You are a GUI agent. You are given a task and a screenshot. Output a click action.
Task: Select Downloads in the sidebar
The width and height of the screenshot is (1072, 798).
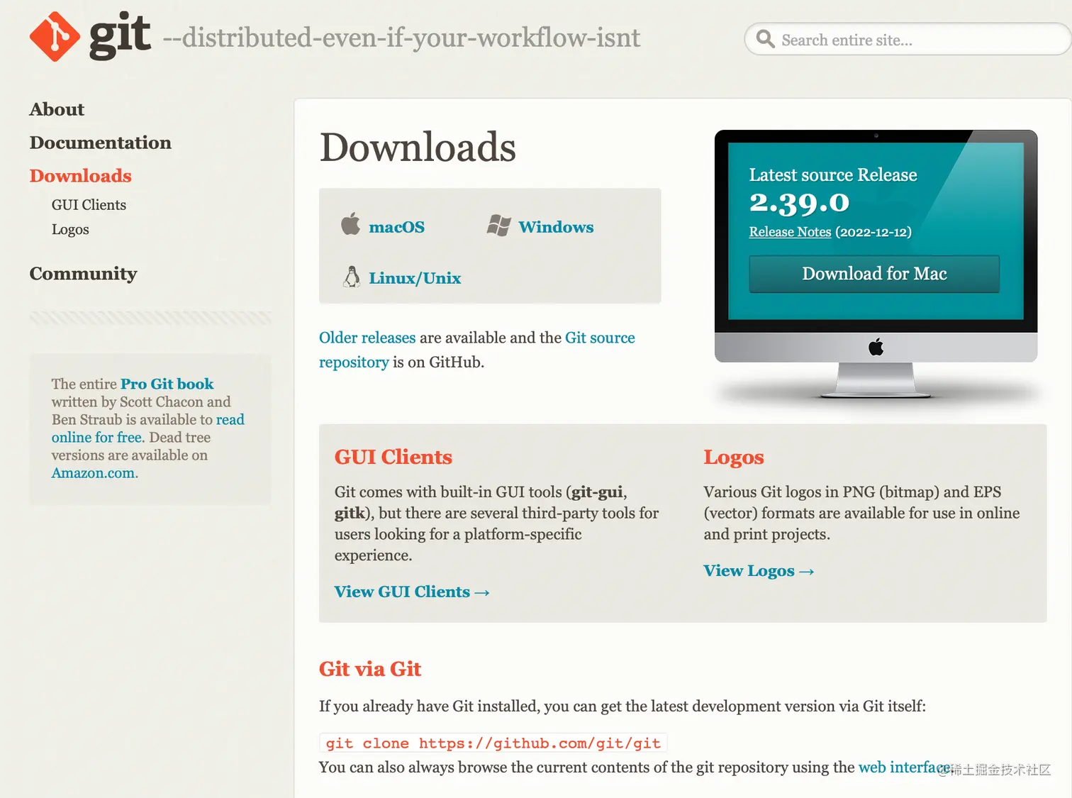[x=81, y=176]
